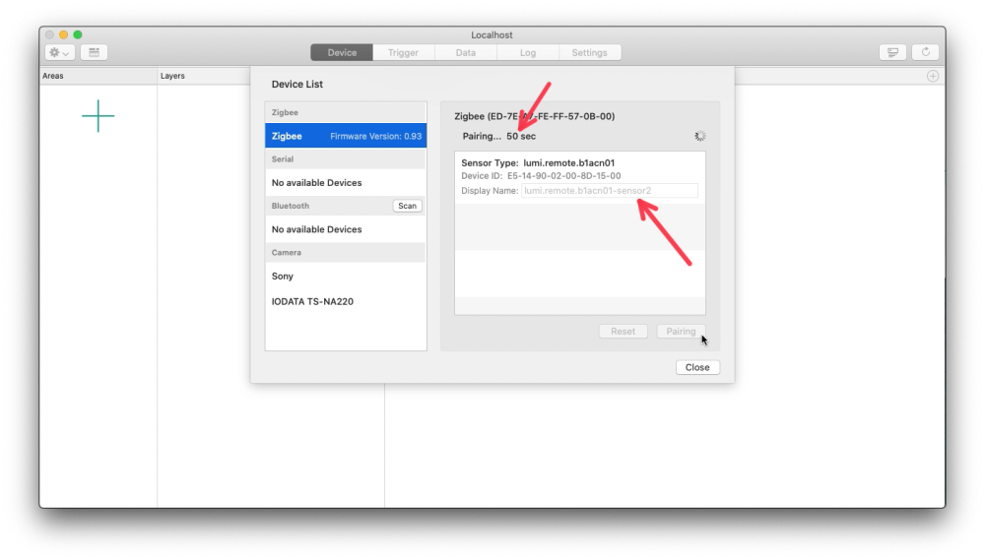This screenshot has width=985, height=560.
Task: Click the Serial section header
Action: (x=346, y=159)
